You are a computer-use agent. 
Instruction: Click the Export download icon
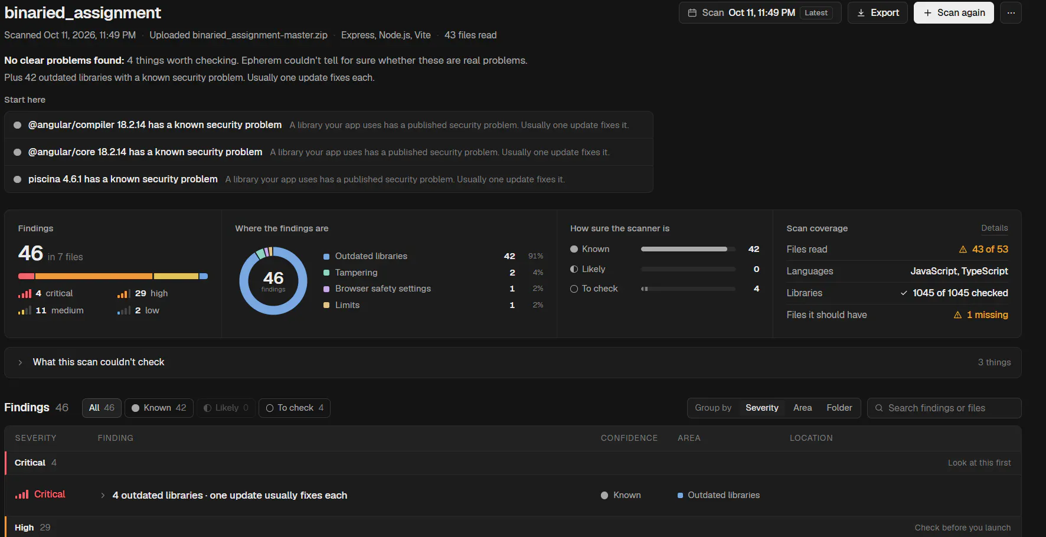point(861,13)
